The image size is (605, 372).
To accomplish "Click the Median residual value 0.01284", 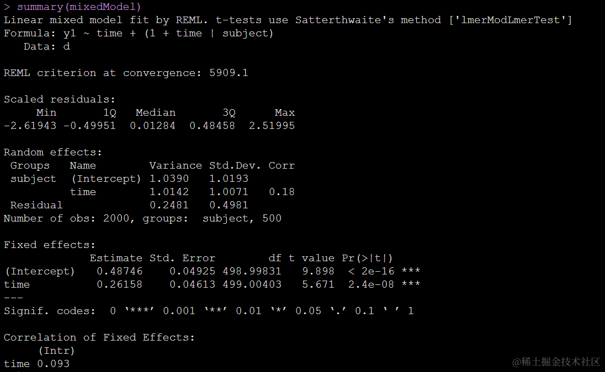I will point(152,126).
